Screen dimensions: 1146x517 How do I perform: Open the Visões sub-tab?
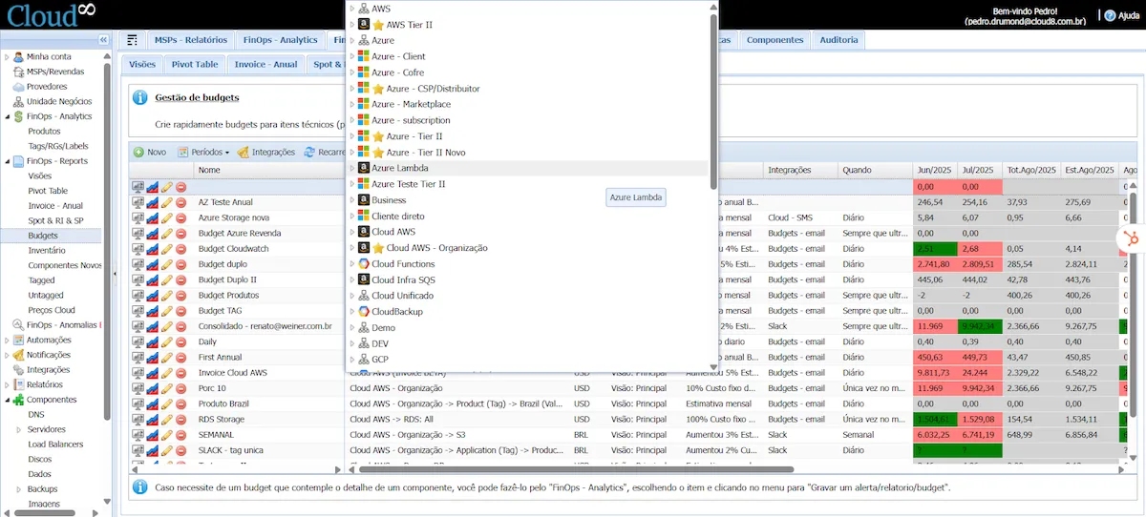point(141,65)
